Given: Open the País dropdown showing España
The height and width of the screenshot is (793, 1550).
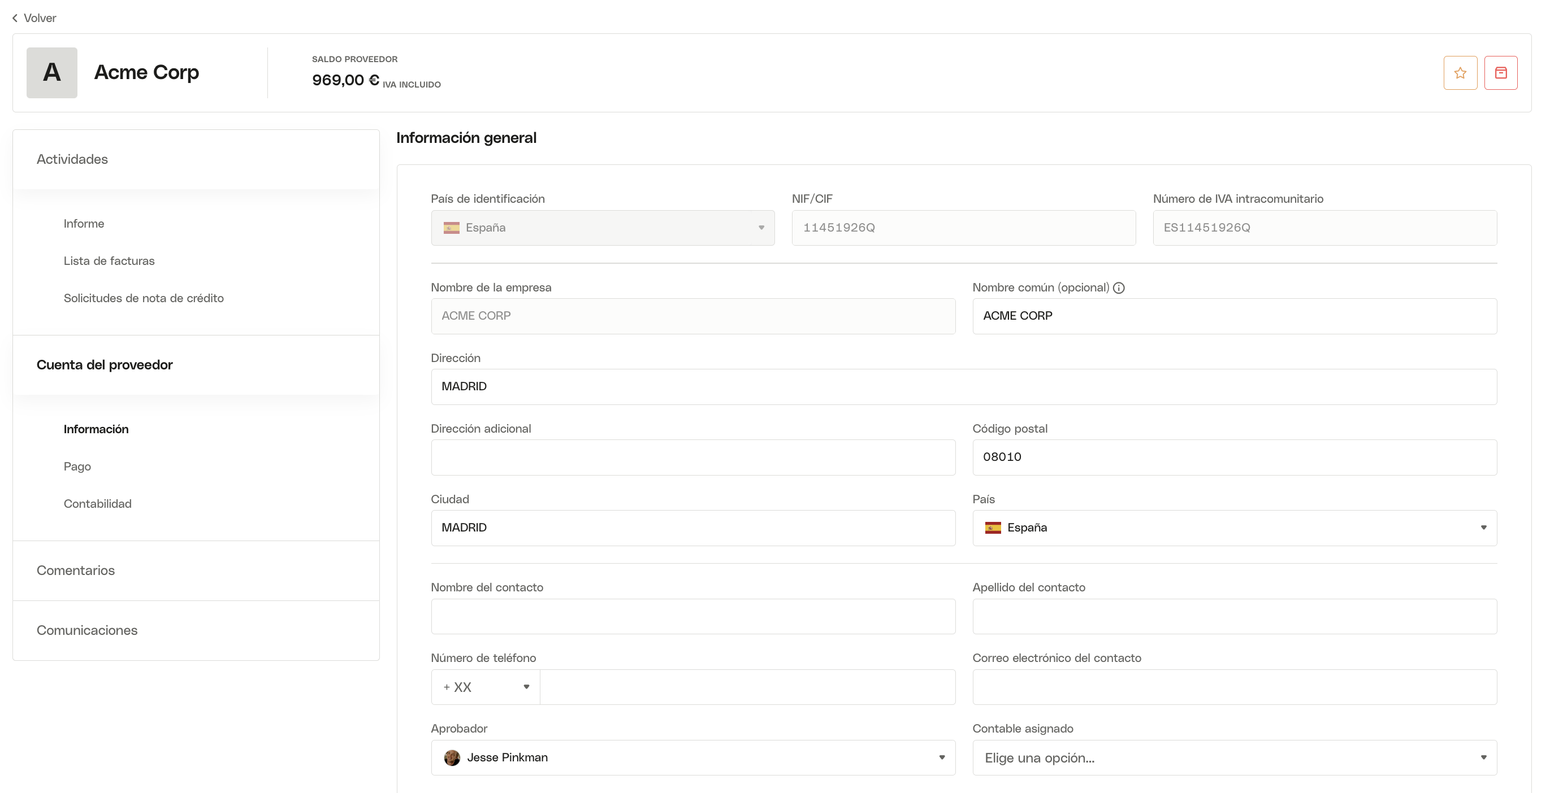Looking at the screenshot, I should point(1235,528).
